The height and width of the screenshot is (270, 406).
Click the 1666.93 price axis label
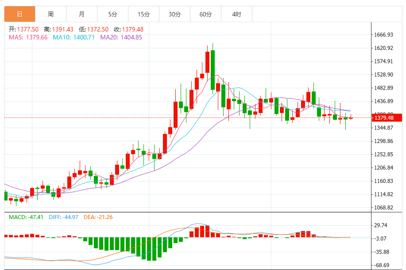[384, 35]
